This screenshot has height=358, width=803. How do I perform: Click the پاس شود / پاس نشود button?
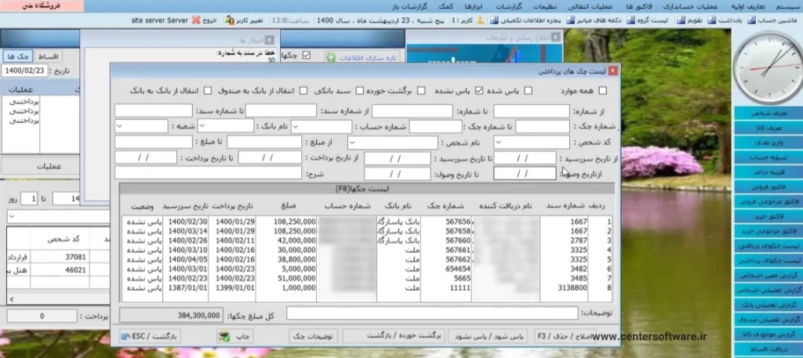pyautogui.click(x=488, y=336)
